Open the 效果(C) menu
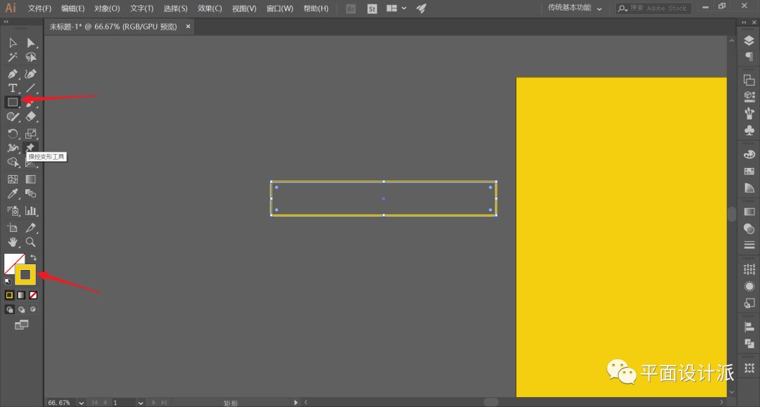Viewport: 760px width, 407px height. 209,8
